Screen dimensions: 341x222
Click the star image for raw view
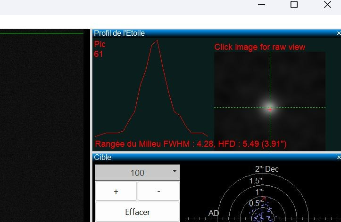pos(270,101)
